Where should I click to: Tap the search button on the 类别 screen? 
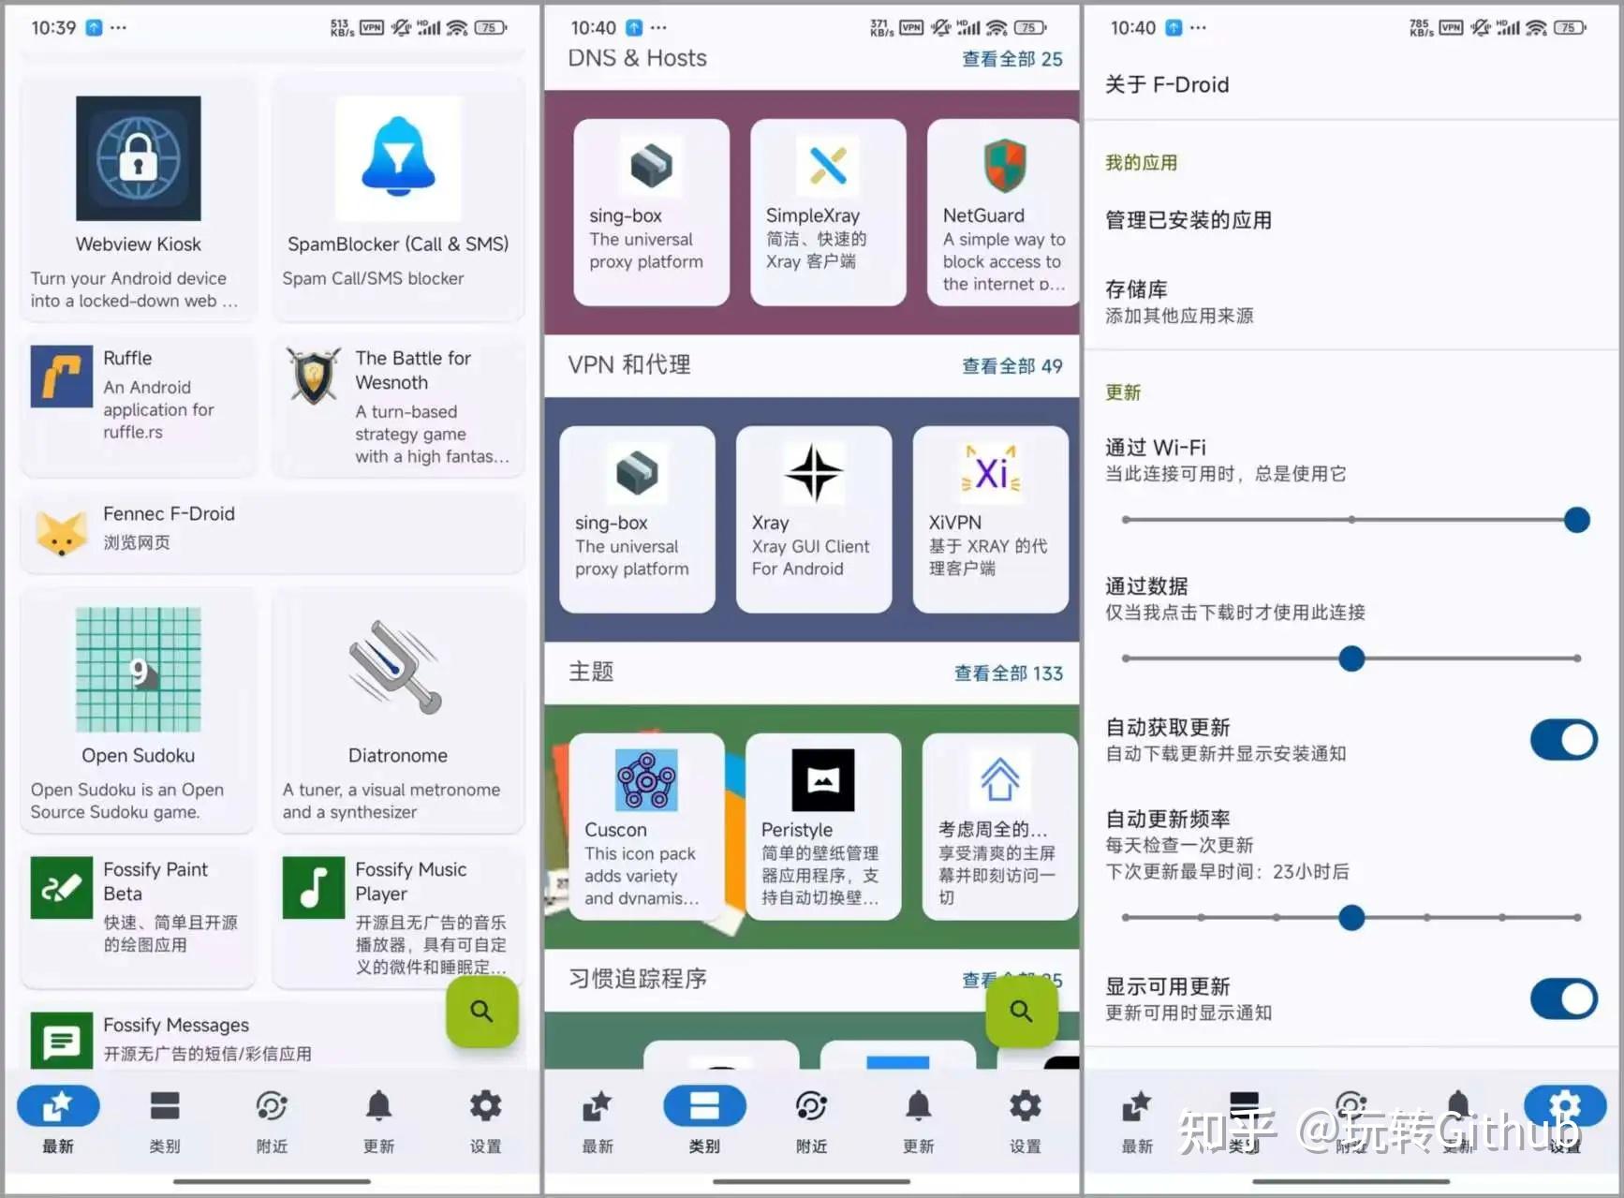point(1022,1012)
